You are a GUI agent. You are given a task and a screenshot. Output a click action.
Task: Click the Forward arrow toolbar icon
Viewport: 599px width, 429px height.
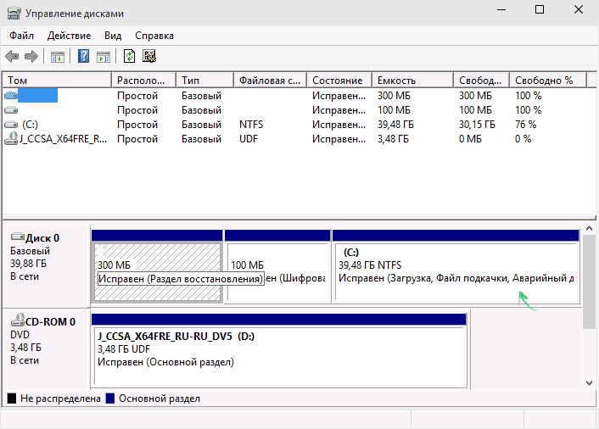(31, 57)
